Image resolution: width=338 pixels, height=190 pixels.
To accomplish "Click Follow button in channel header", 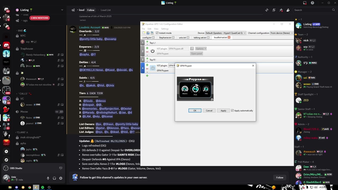I will coord(91,10).
